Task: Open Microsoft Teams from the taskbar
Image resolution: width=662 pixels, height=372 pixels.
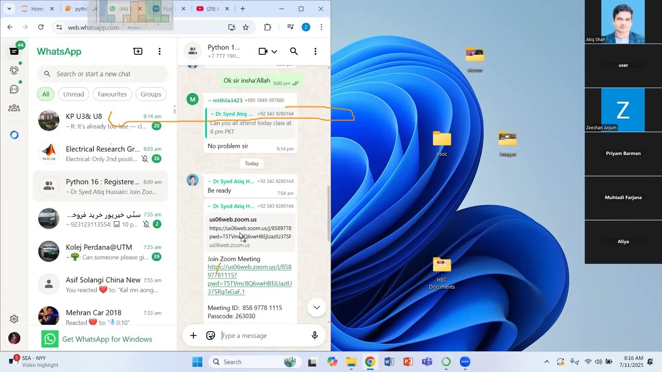Action: coord(427,362)
